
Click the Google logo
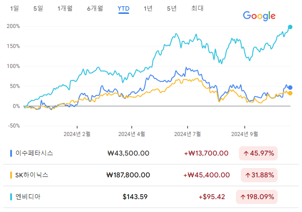(259, 16)
